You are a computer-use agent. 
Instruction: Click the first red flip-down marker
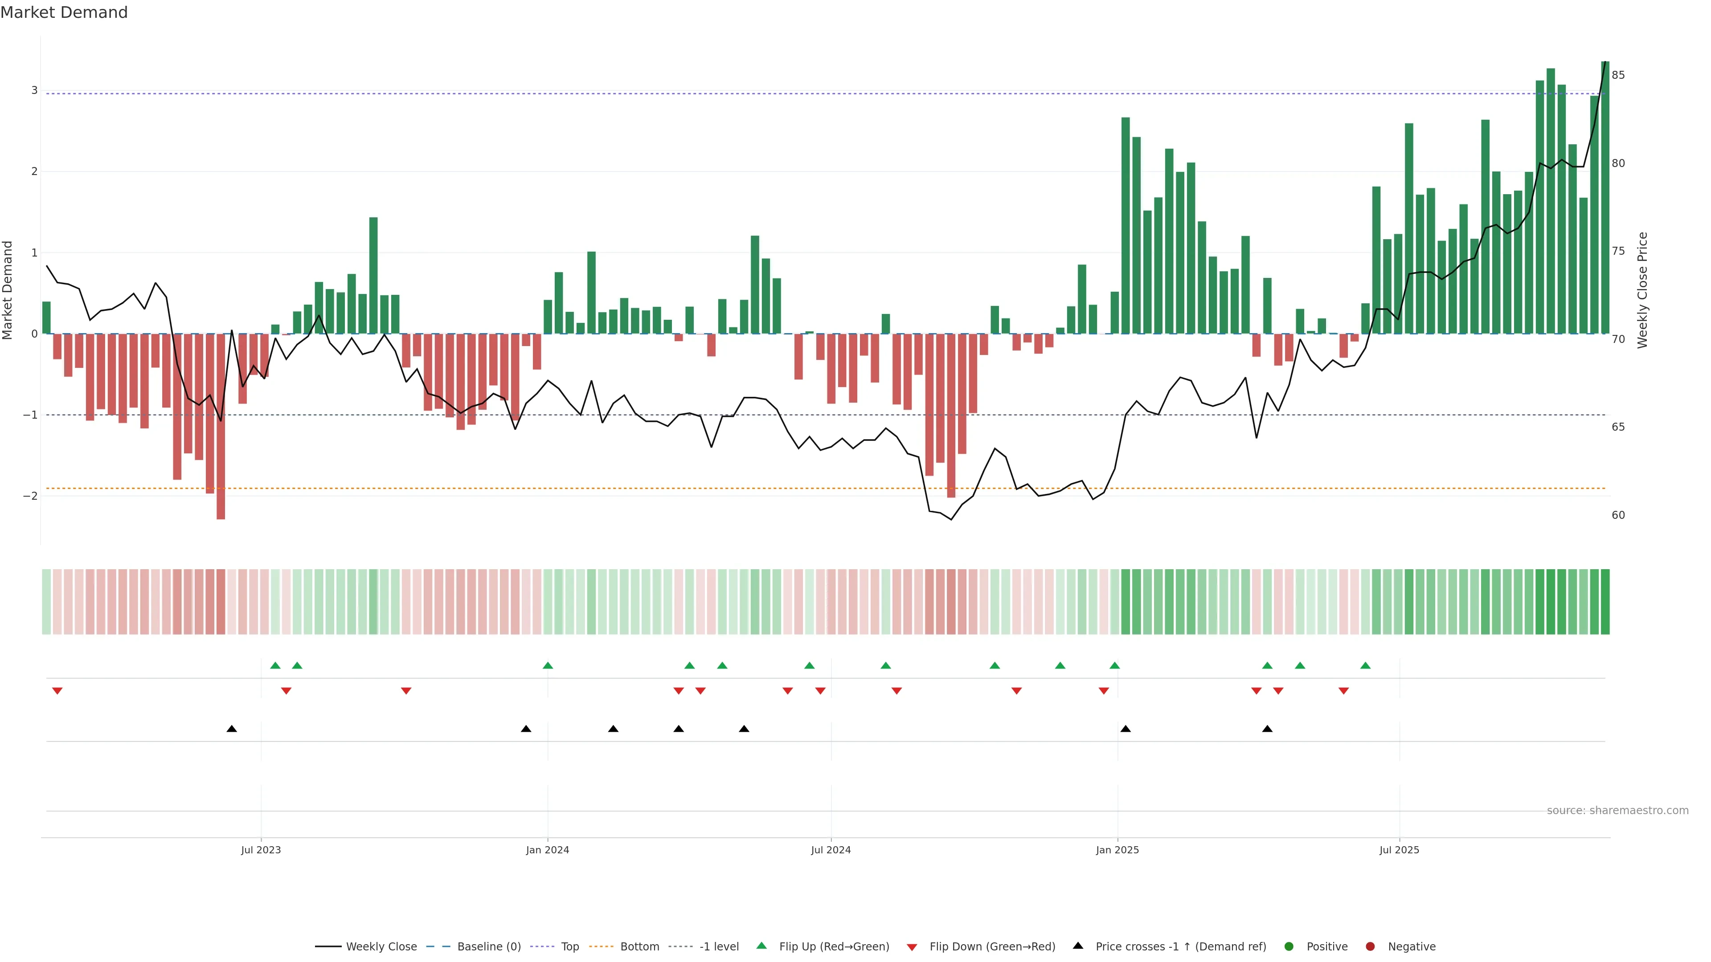pos(57,691)
